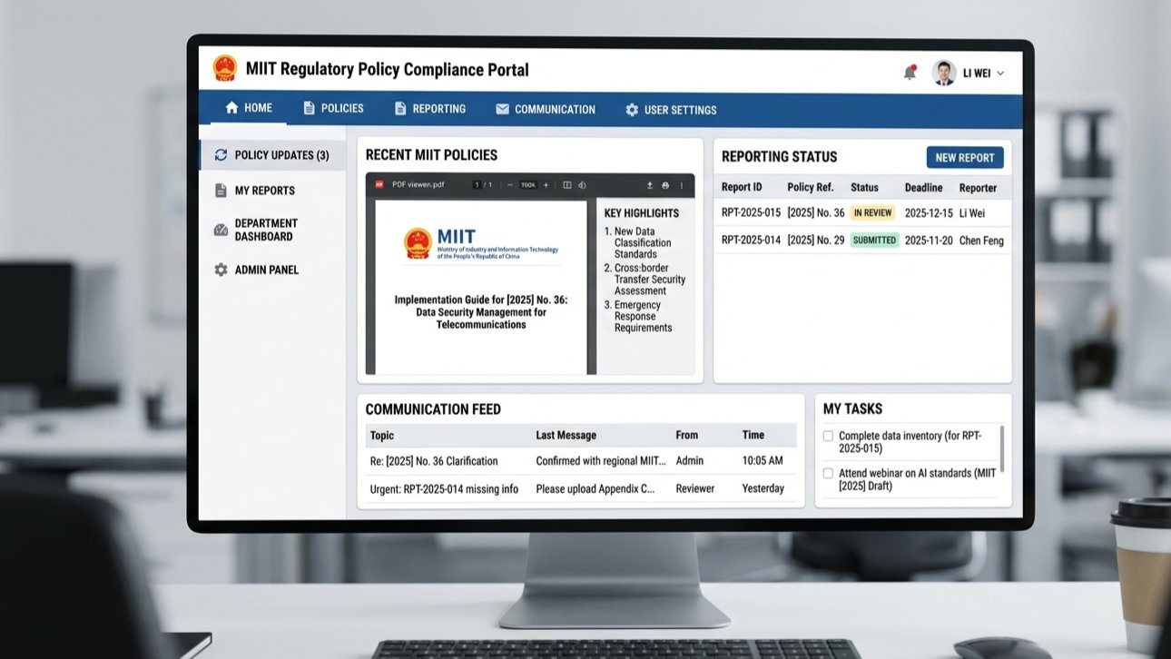
Task: Sort by the Report ID column header
Action: click(x=742, y=188)
